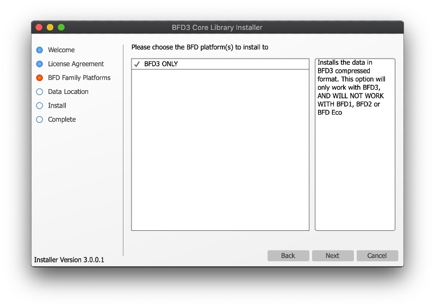Select the Data Location step label
Image resolution: width=435 pixels, height=308 pixels.
click(x=69, y=92)
